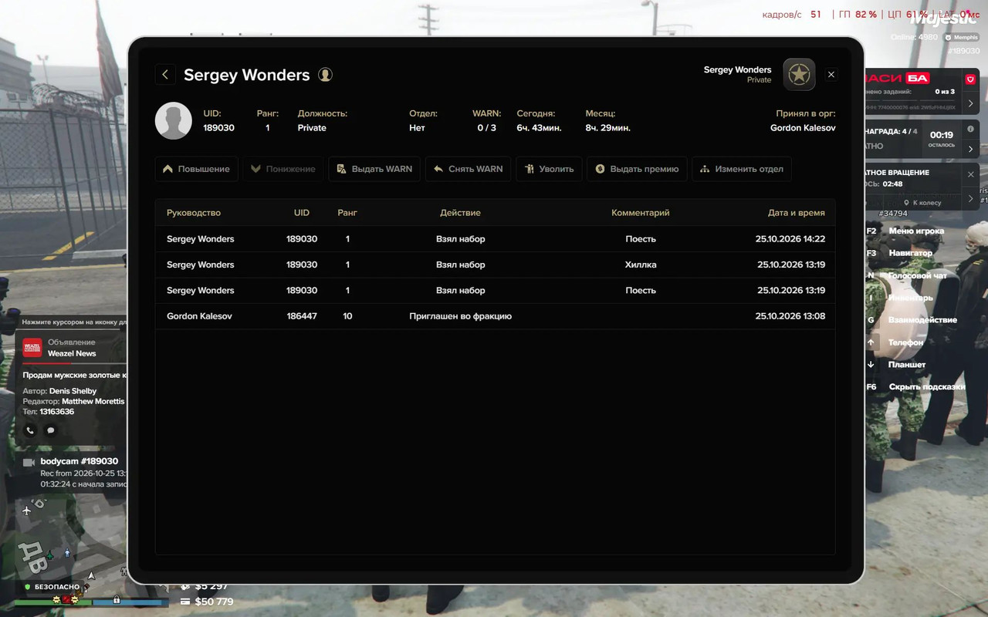Select Навигатор hint entry
Image resolution: width=988 pixels, height=617 pixels.
coord(910,253)
